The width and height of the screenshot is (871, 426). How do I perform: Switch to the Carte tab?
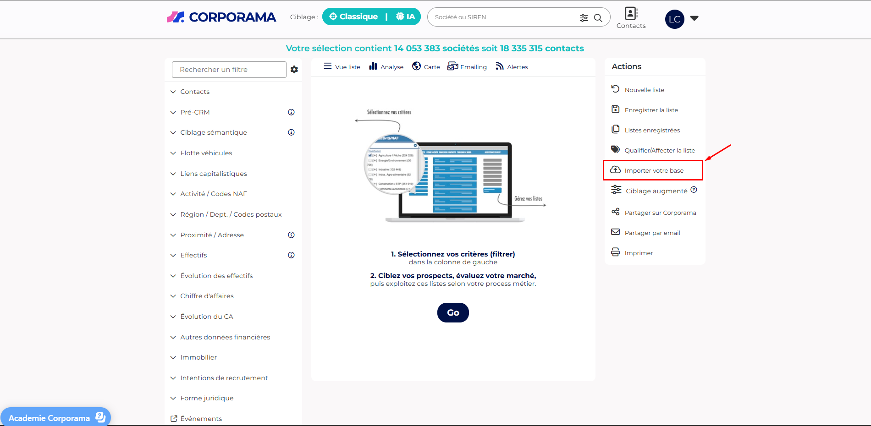point(426,67)
